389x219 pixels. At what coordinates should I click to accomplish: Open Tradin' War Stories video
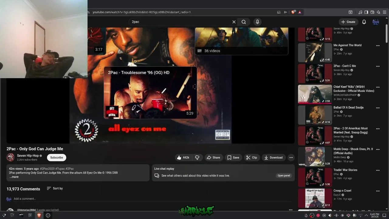click(345, 170)
